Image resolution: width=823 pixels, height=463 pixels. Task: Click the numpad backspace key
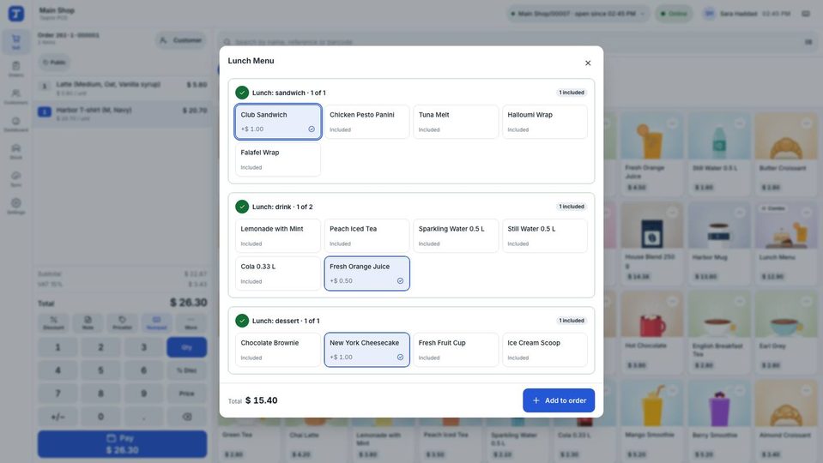coord(187,417)
